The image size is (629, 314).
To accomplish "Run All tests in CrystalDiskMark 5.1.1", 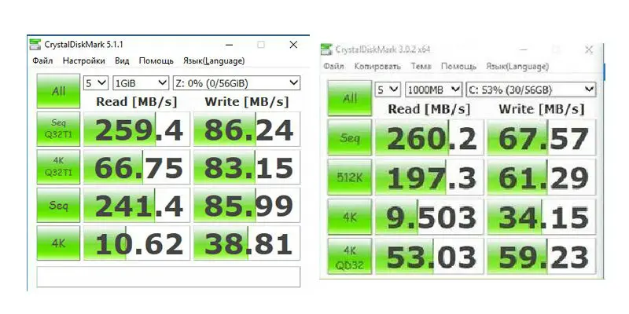I will click(x=58, y=91).
